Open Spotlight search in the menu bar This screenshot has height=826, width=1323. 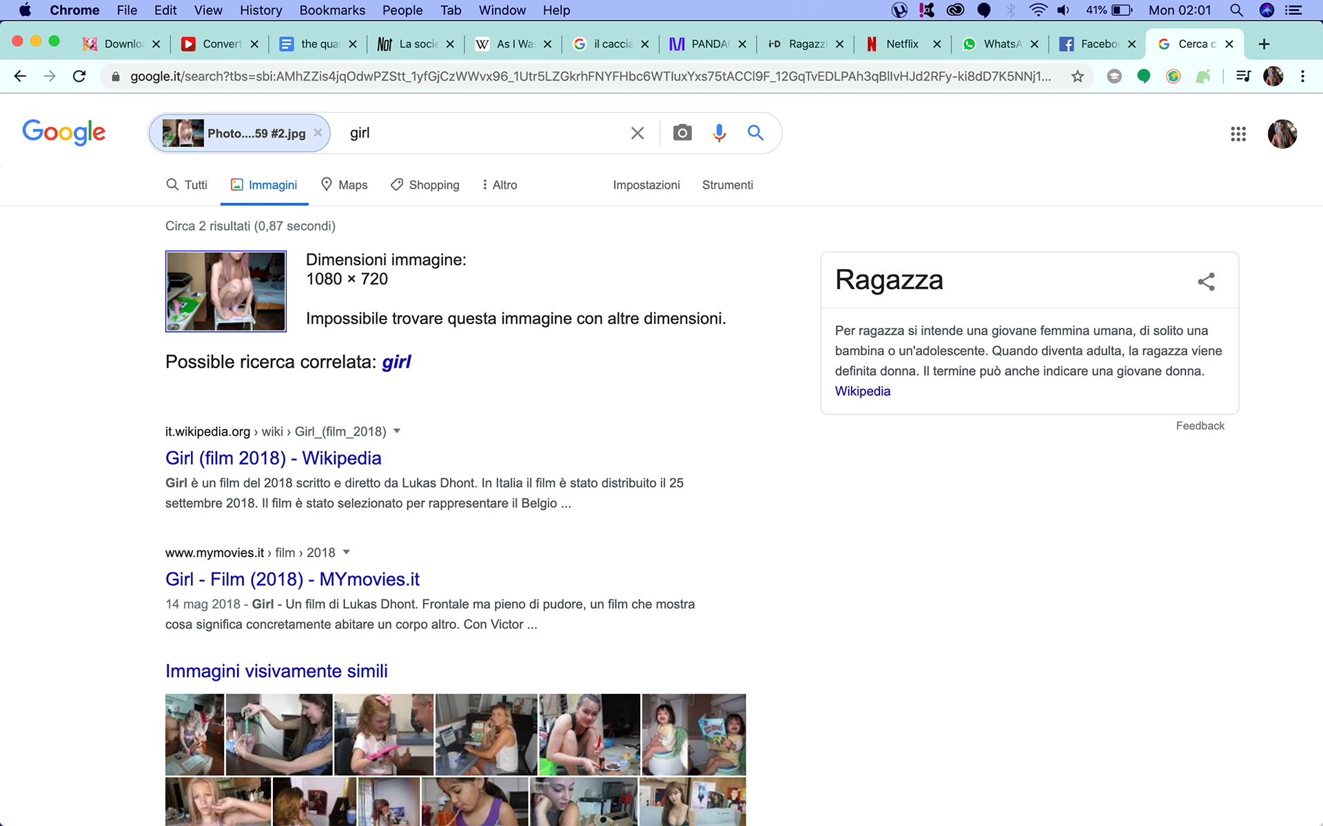click(1236, 10)
